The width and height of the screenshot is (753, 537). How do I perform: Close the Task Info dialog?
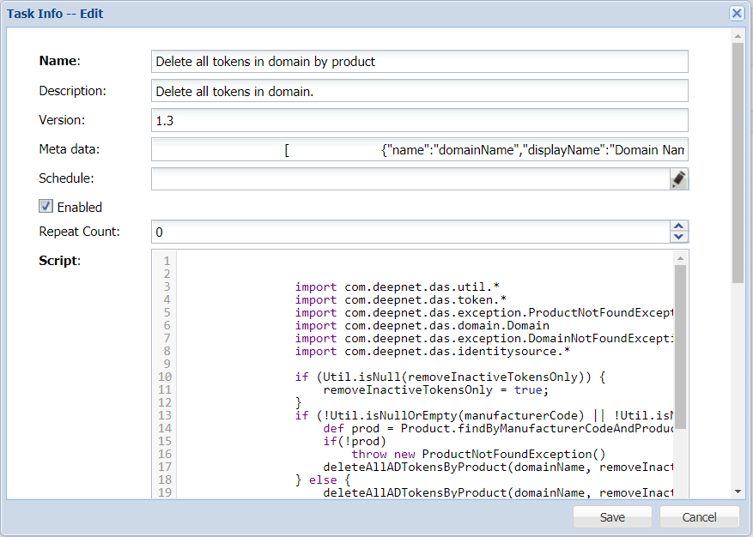click(737, 13)
